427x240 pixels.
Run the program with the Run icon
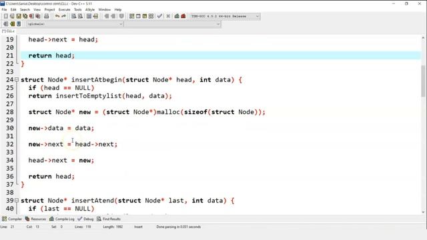pyautogui.click(x=138, y=16)
